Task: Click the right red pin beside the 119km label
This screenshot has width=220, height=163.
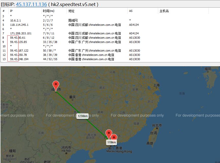Action: click(114, 137)
